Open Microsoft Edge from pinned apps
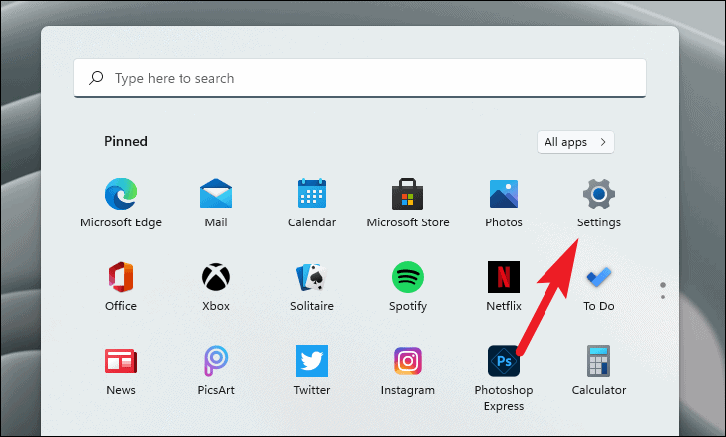This screenshot has height=437, width=726. pos(121,203)
